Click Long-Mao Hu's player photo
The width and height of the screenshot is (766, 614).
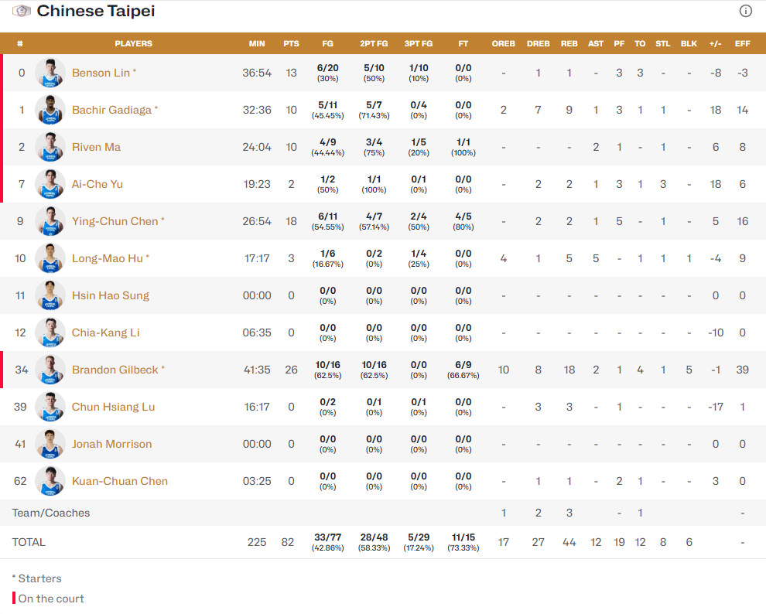pos(50,258)
